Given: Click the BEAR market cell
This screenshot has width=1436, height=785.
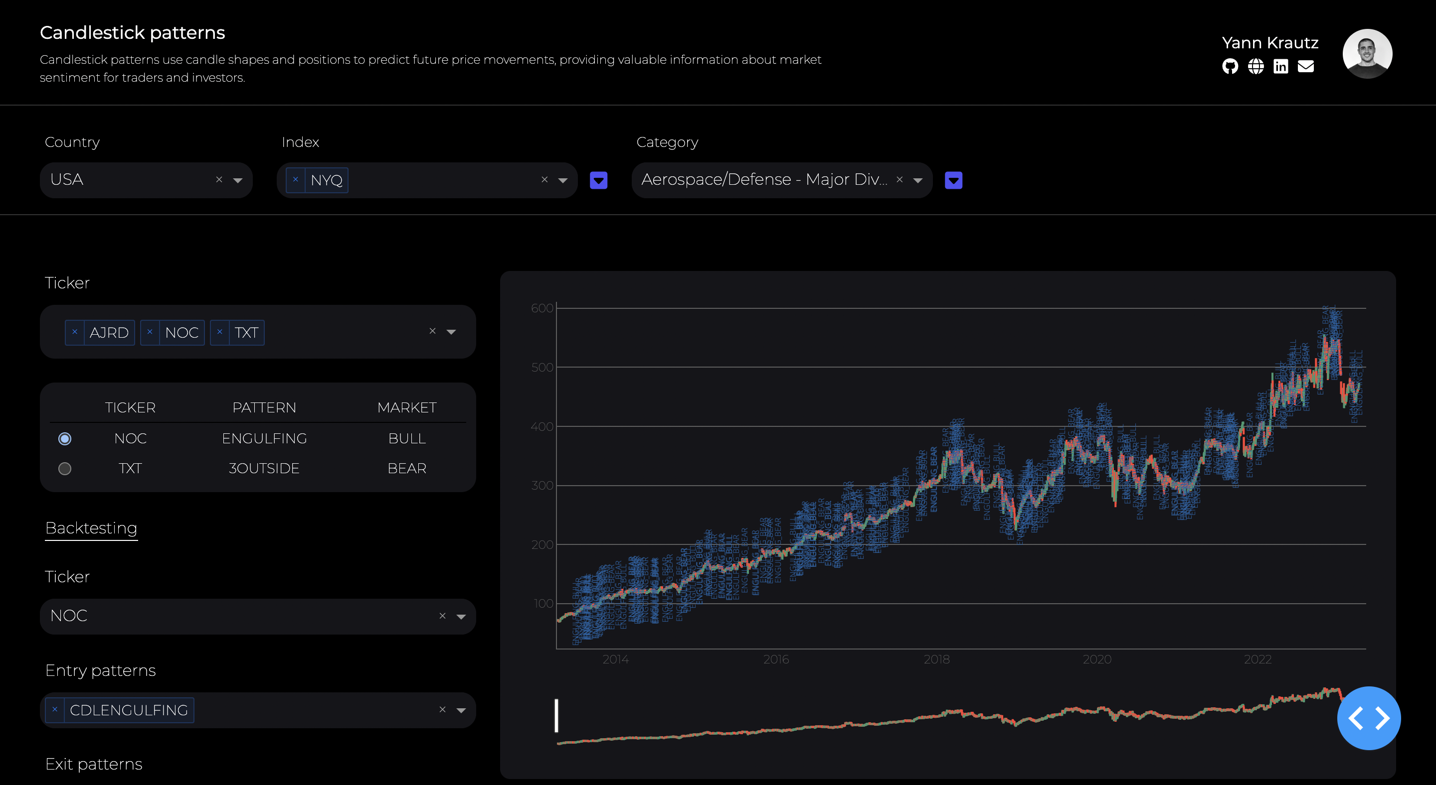Looking at the screenshot, I should pyautogui.click(x=407, y=469).
